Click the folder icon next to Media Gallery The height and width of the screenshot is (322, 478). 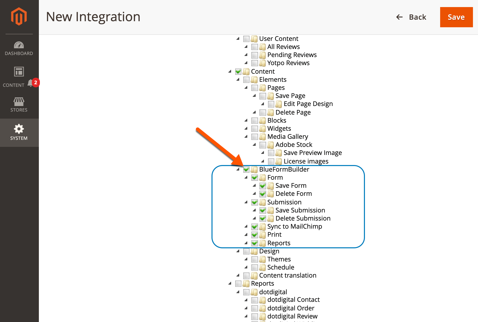click(x=262, y=137)
